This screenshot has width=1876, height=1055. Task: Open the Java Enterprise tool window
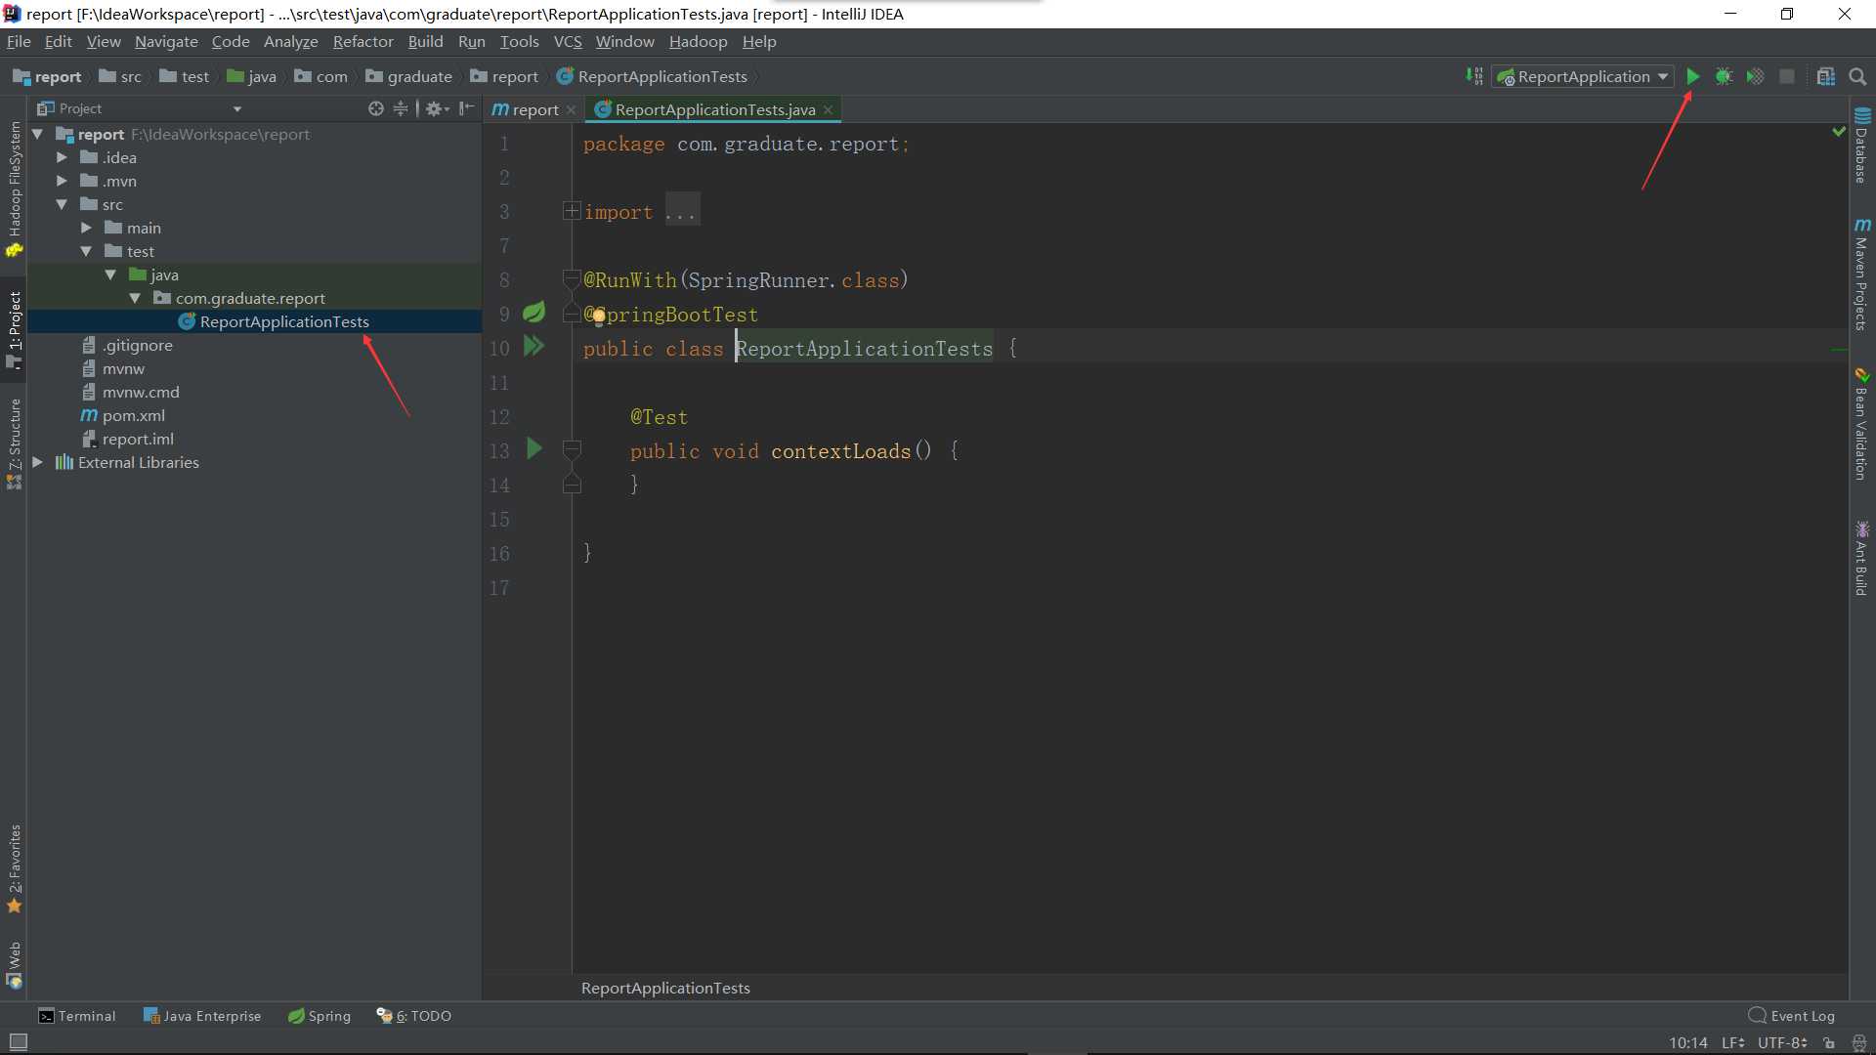(x=202, y=1016)
